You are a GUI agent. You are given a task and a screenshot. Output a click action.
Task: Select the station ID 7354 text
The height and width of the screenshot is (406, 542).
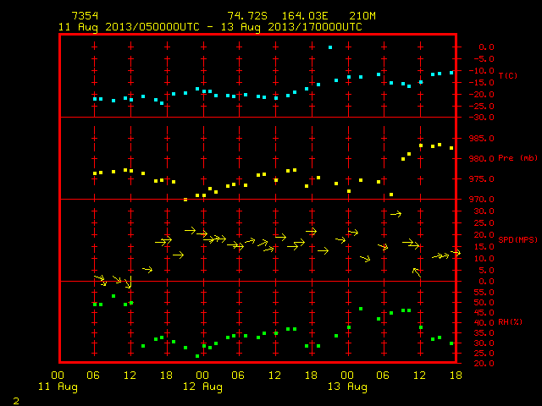85,16
